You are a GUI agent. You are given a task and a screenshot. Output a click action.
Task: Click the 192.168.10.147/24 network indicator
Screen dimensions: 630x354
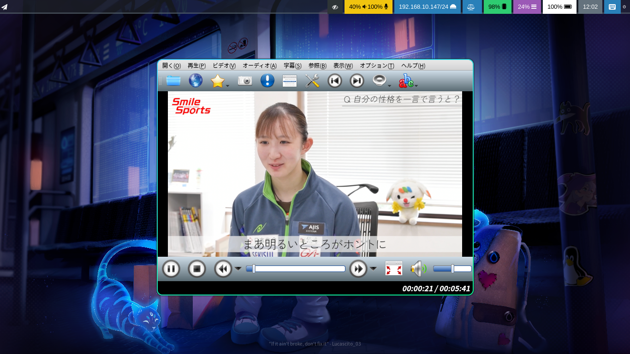coord(427,7)
